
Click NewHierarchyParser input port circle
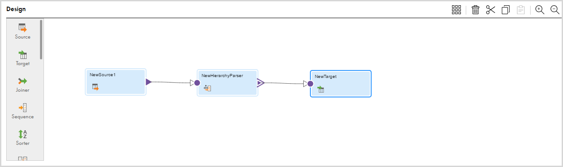197,83
